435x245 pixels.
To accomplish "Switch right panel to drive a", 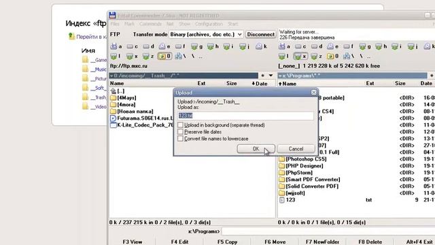I will 284,46.
